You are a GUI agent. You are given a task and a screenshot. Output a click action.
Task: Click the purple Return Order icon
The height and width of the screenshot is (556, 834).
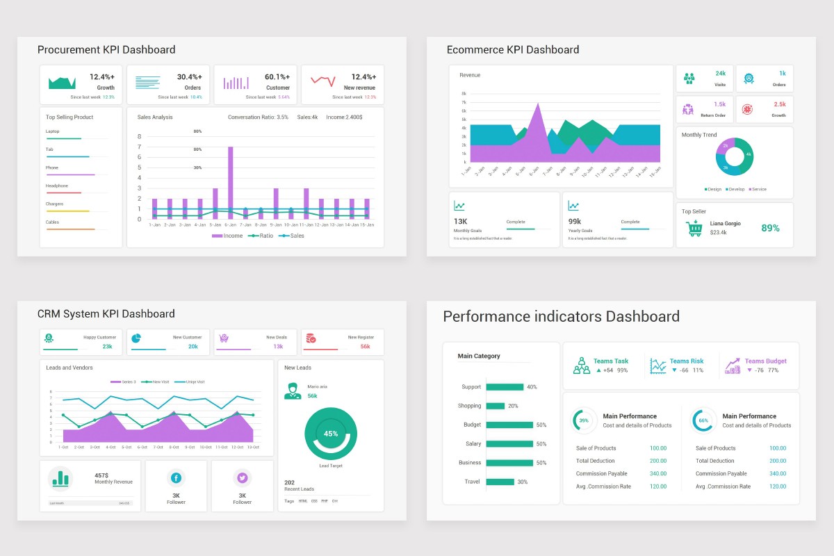tap(688, 109)
